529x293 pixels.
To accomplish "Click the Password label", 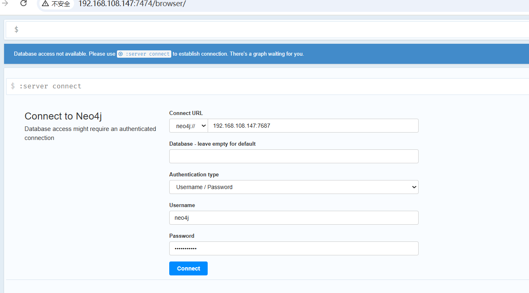I will click(182, 236).
